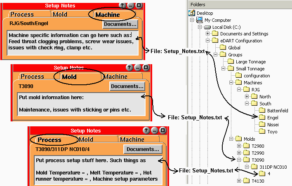
Task: Select the Desktop icon in Folders tree
Action: coord(192,13)
